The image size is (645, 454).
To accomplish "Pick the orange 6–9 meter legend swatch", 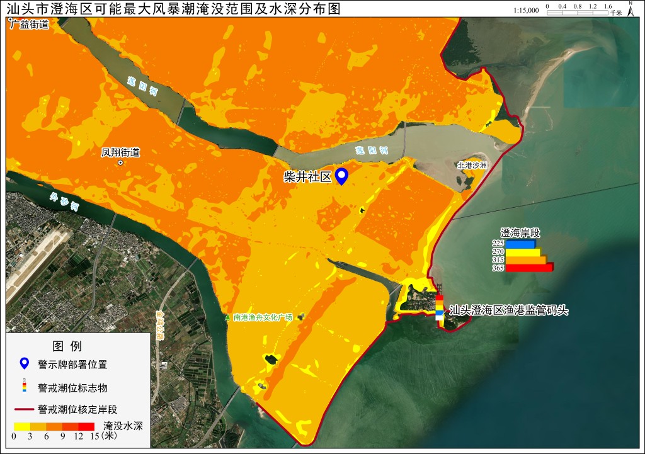I will (54, 427).
